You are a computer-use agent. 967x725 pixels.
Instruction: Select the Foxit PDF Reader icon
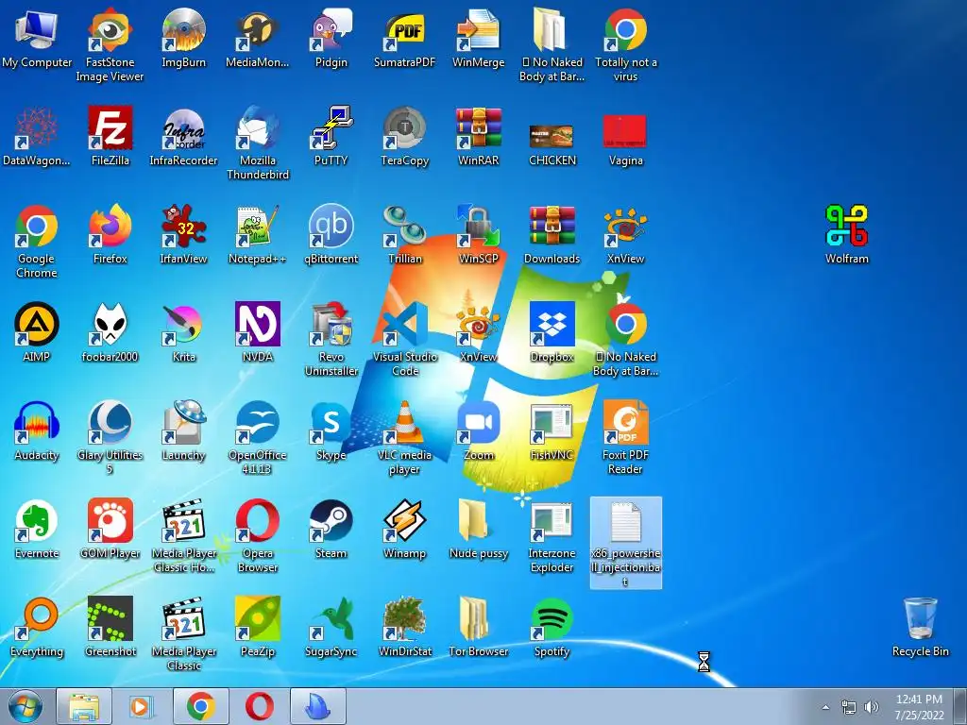tap(625, 438)
